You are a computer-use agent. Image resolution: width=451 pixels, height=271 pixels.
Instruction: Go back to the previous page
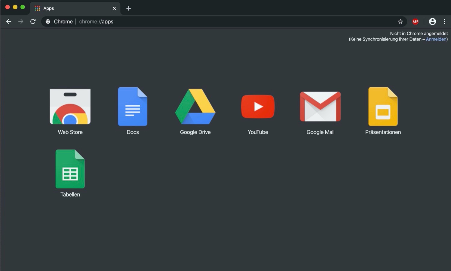coord(9,22)
